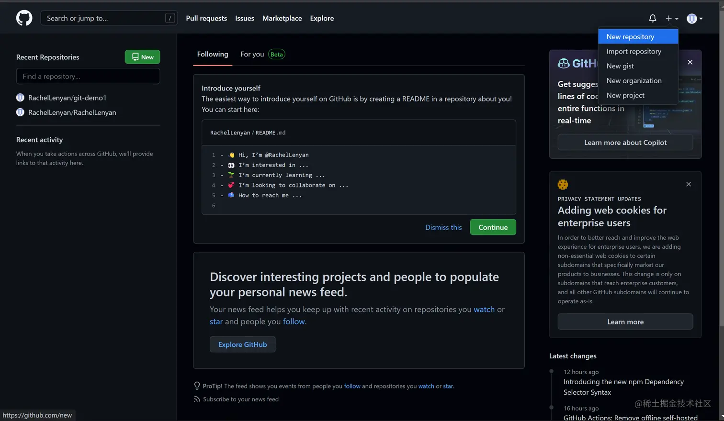Open Marketplace in top navigation
The width and height of the screenshot is (724, 421).
point(282,18)
